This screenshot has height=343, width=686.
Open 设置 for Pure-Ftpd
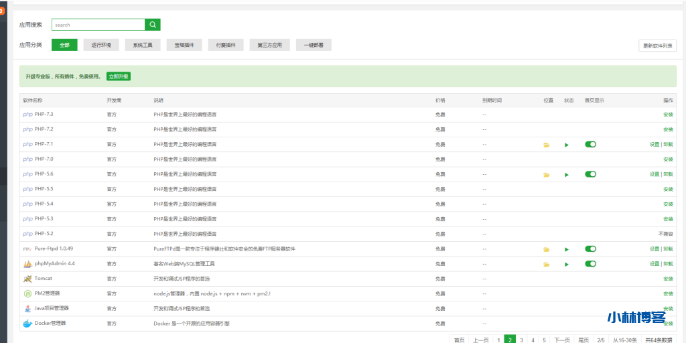[x=654, y=249]
